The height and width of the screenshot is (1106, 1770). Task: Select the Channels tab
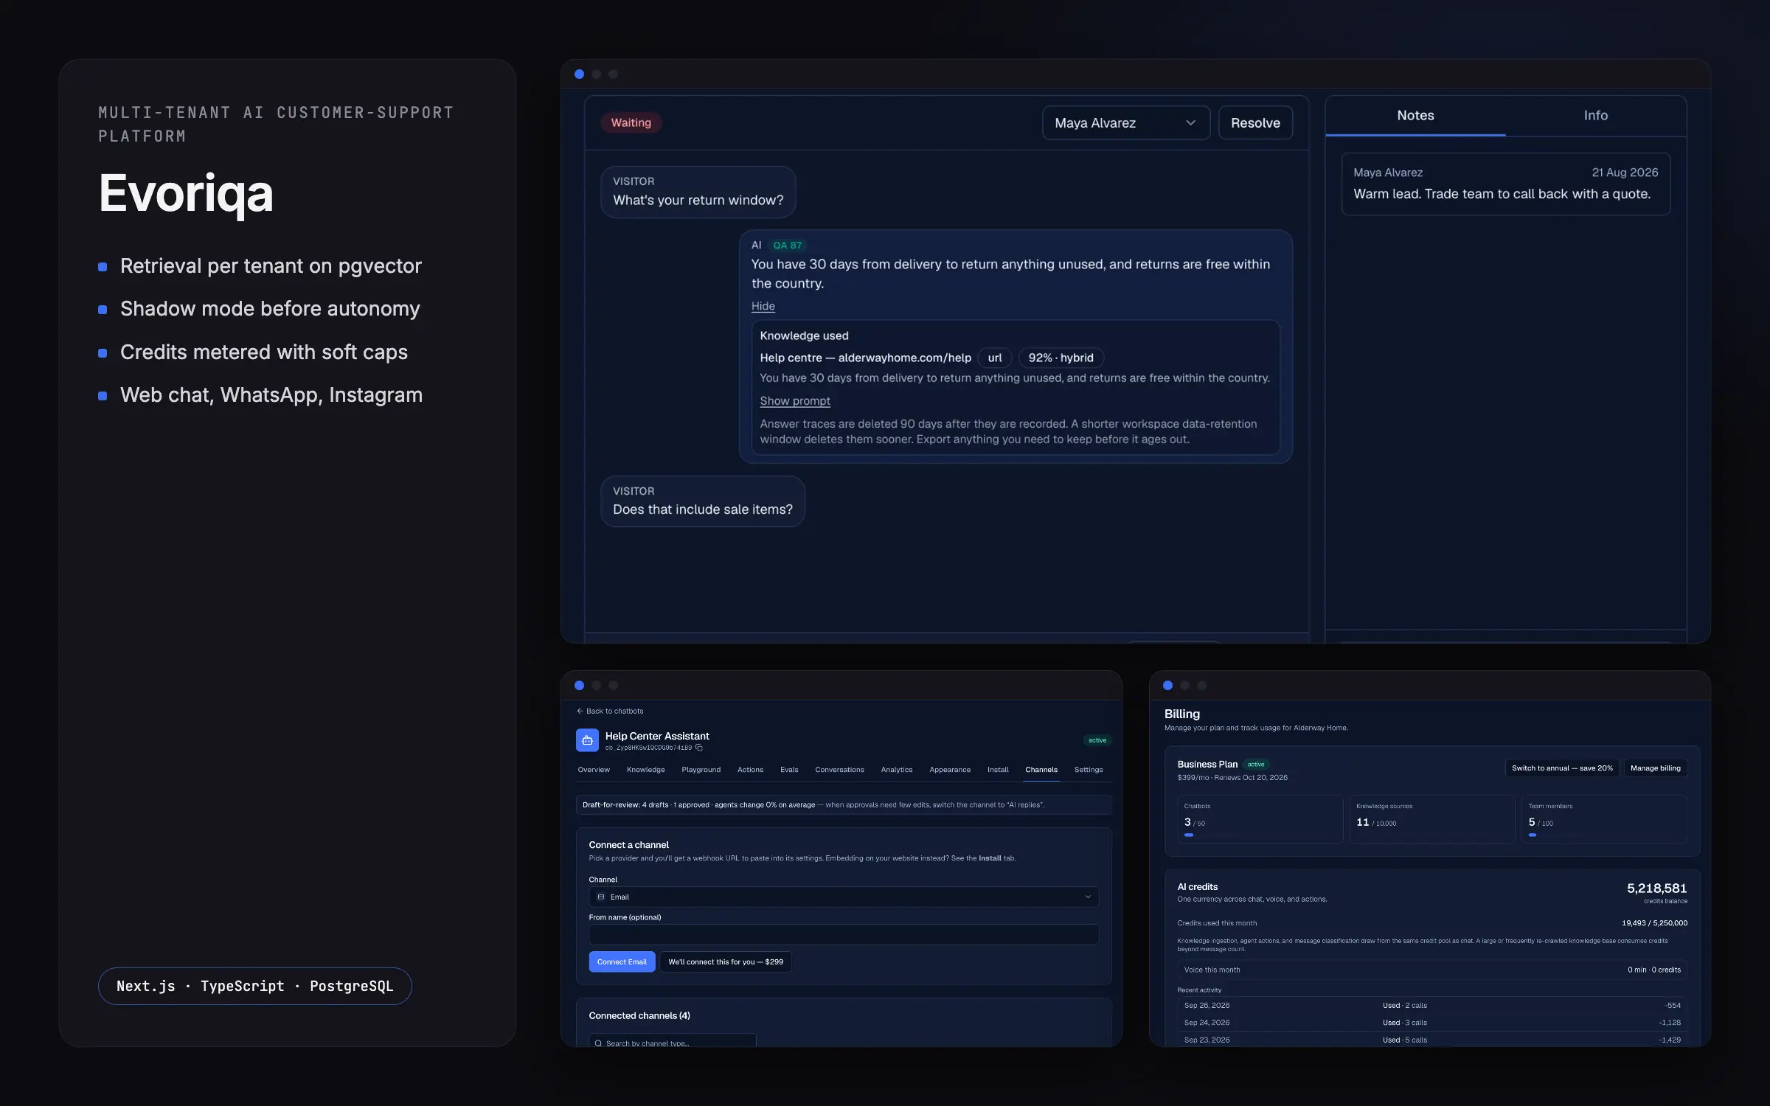(1041, 770)
